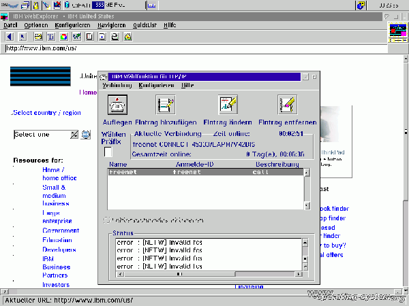Open the Select one country dropdown

pyautogui.click(x=74, y=135)
